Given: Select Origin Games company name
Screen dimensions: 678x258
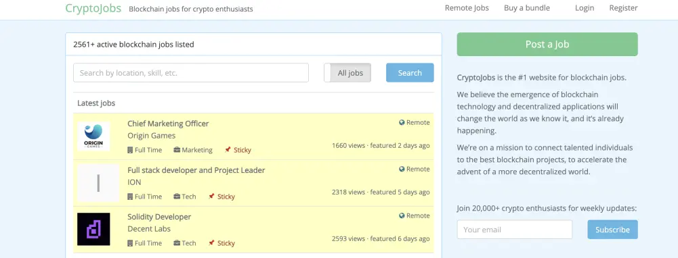Looking at the screenshot, I should pyautogui.click(x=151, y=136).
